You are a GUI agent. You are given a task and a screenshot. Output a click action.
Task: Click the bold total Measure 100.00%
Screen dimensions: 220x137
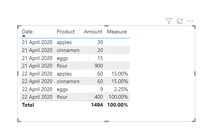pos(118,105)
